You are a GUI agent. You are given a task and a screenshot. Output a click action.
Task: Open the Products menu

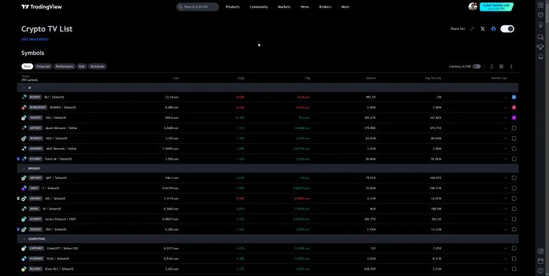(232, 6)
